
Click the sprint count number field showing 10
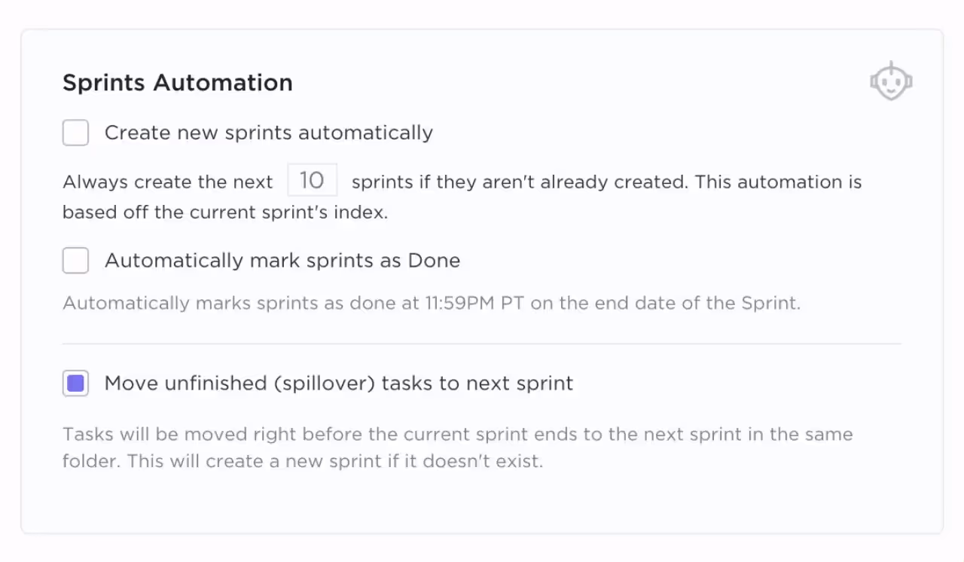coord(312,180)
